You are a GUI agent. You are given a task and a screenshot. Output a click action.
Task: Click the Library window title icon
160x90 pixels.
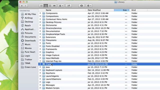click(x=115, y=2)
